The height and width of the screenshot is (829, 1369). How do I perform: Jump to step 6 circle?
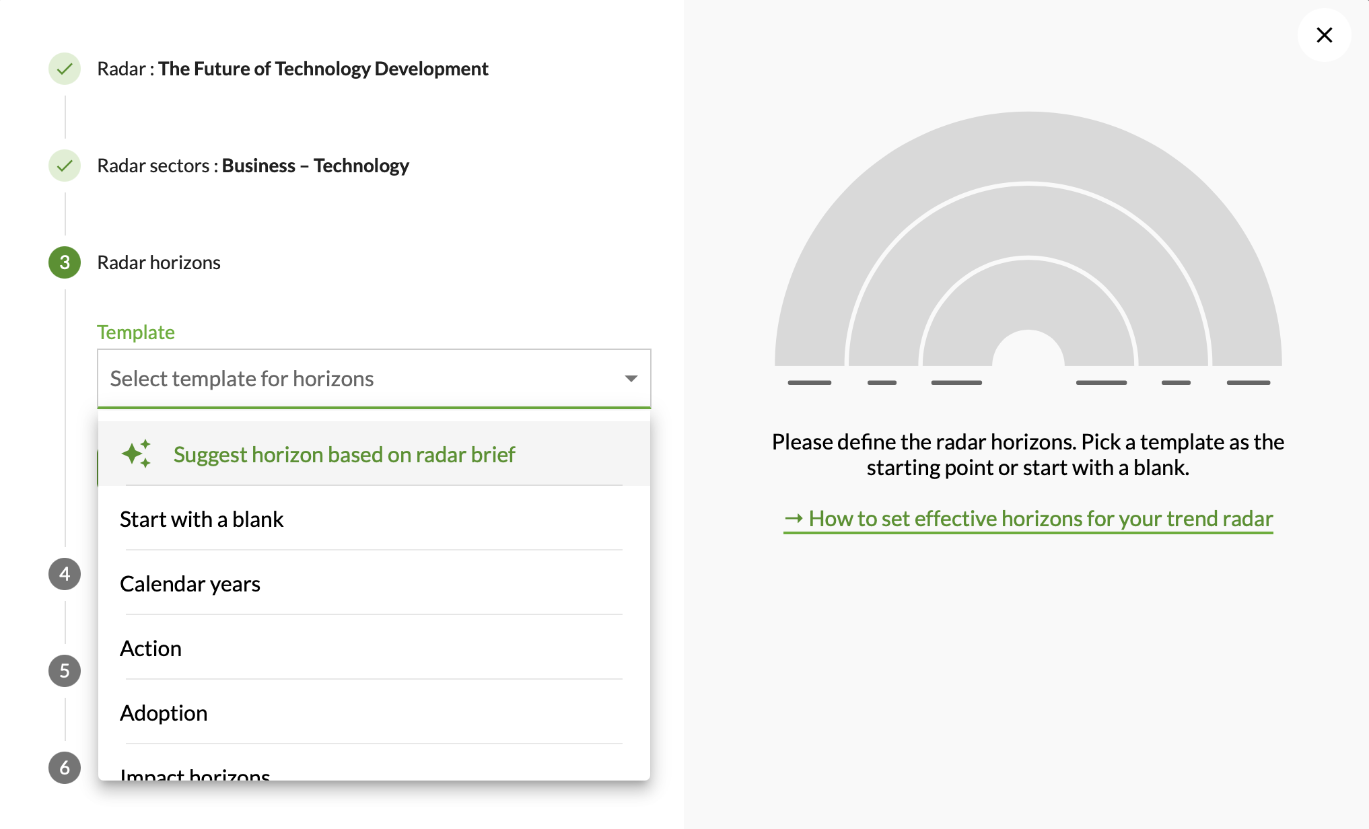coord(65,768)
